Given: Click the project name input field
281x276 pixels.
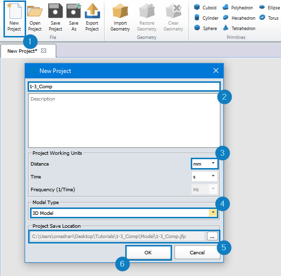Looking at the screenshot, I should pyautogui.click(x=124, y=87).
